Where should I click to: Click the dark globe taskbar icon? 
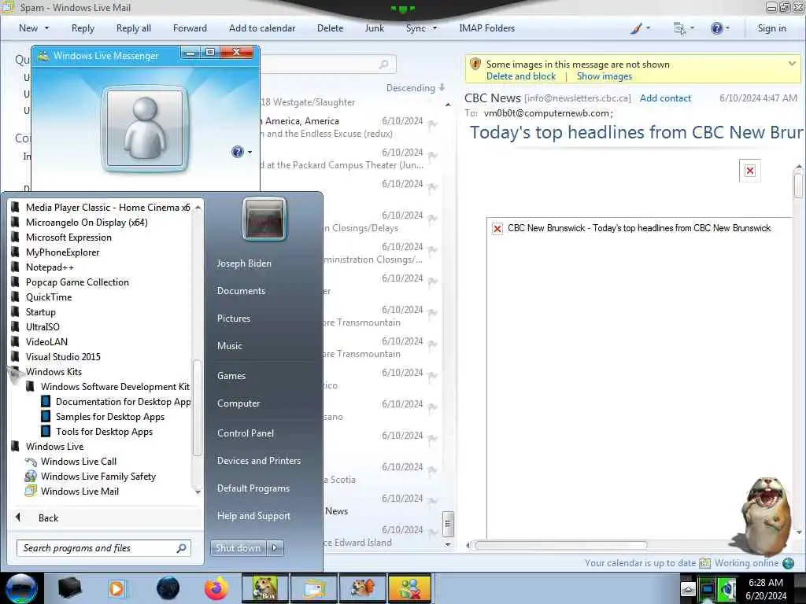(x=168, y=588)
